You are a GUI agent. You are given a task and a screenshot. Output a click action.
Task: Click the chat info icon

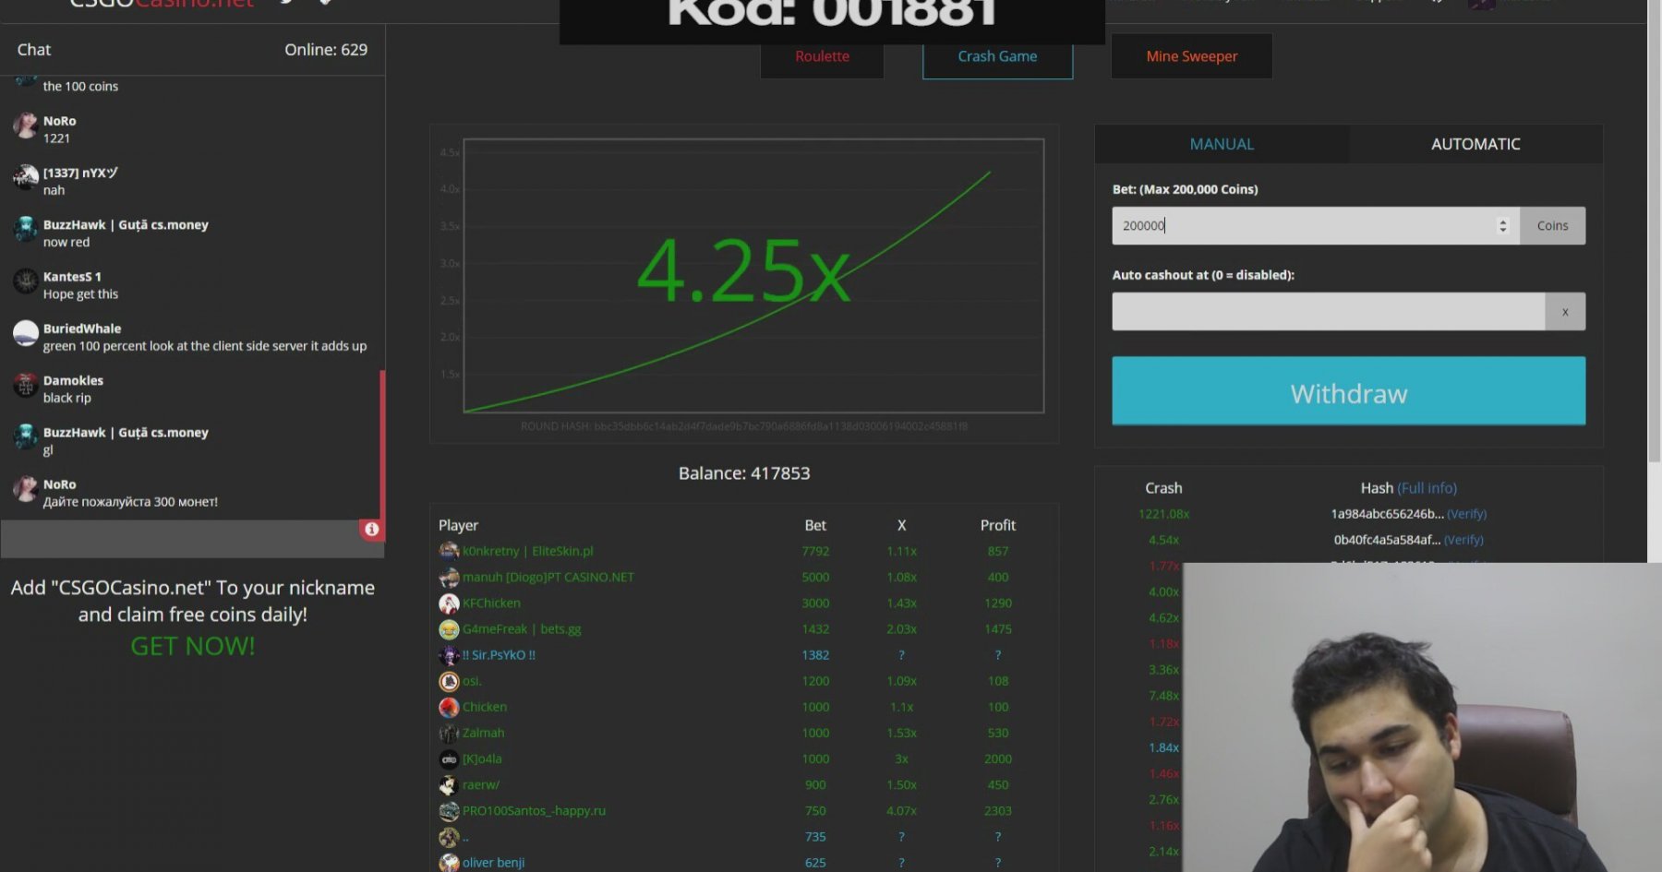coord(371,529)
